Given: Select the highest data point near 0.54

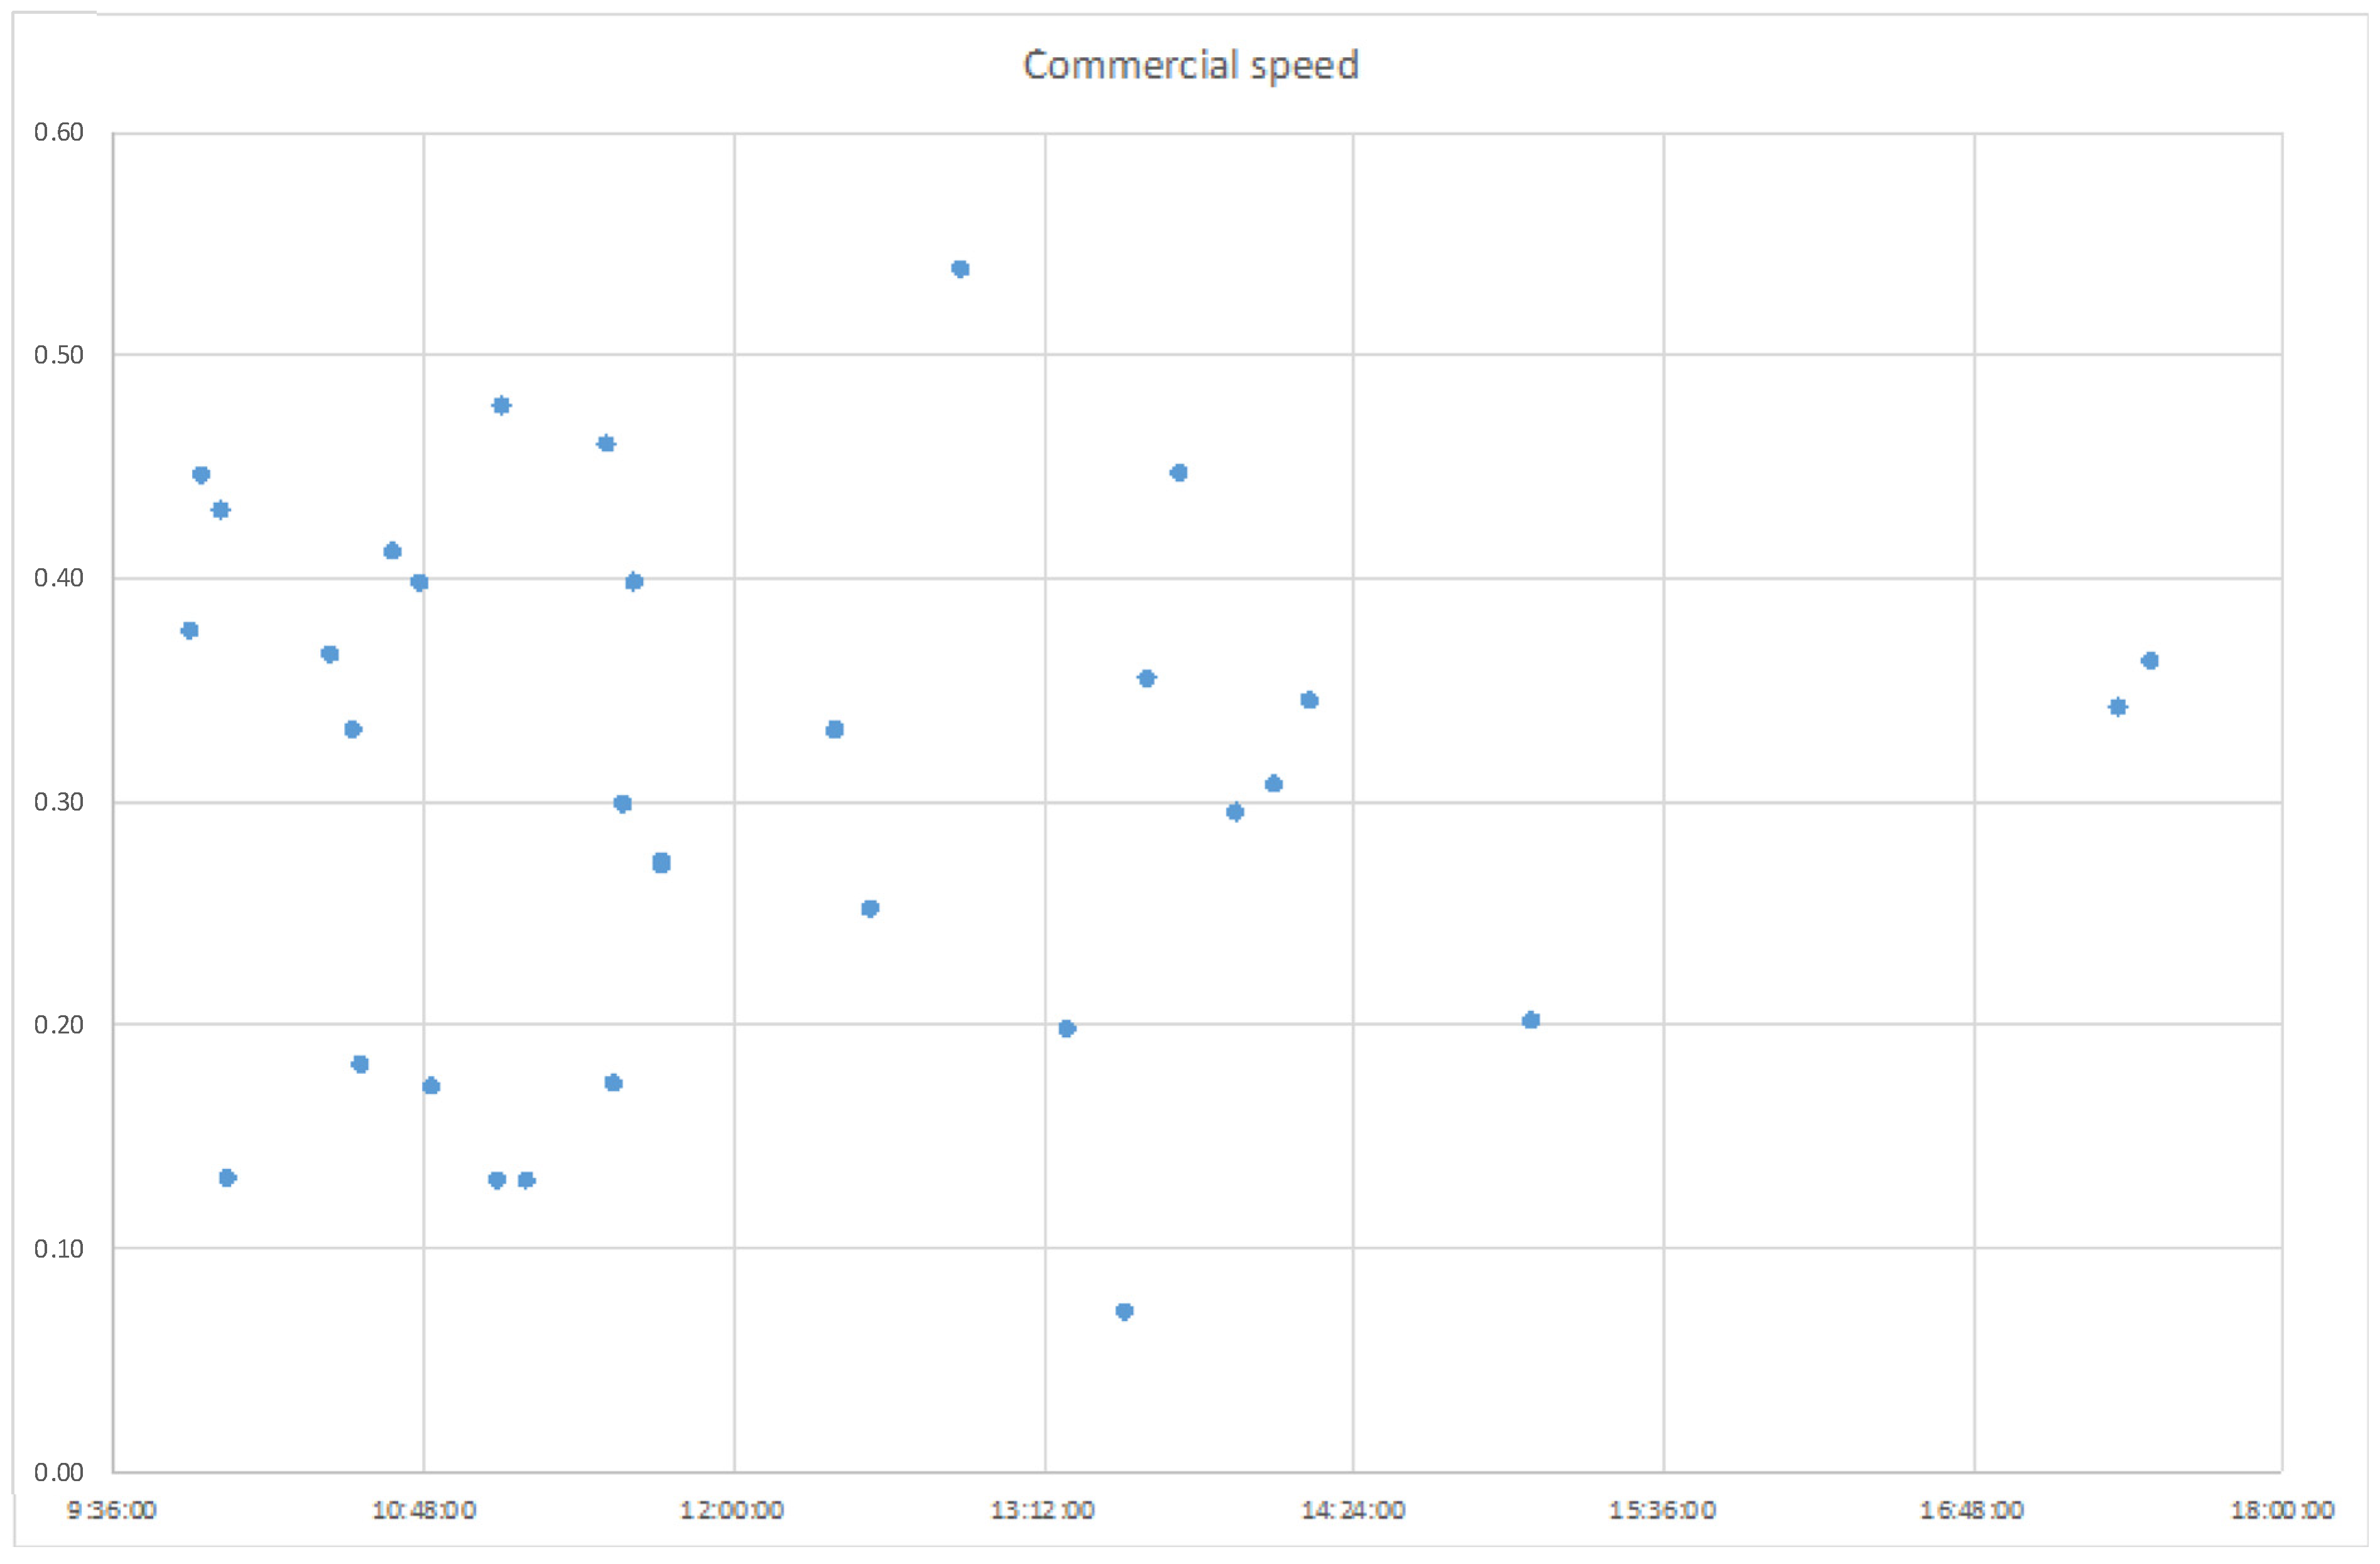Looking at the screenshot, I should (960, 269).
